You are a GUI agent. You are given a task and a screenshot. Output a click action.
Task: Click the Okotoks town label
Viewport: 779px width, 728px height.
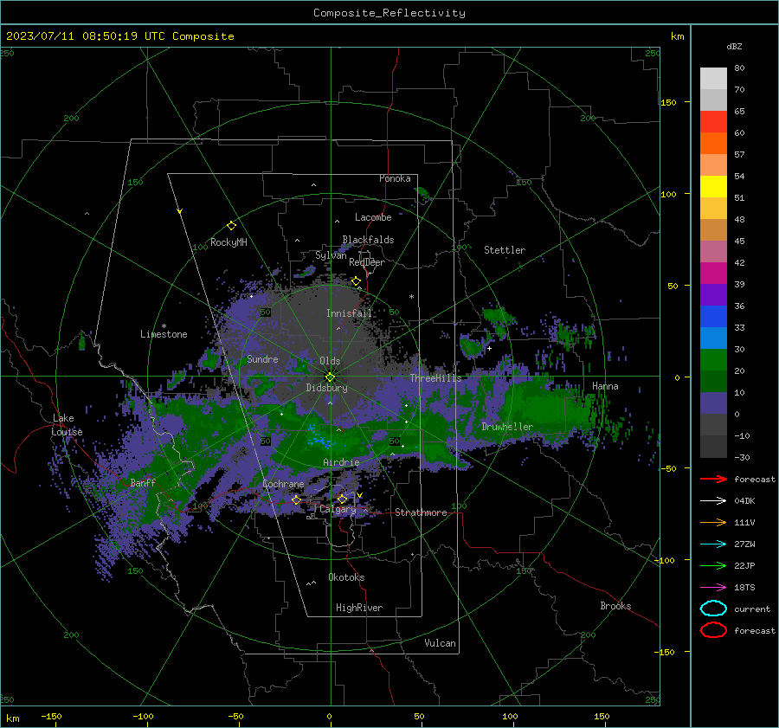pyautogui.click(x=346, y=577)
